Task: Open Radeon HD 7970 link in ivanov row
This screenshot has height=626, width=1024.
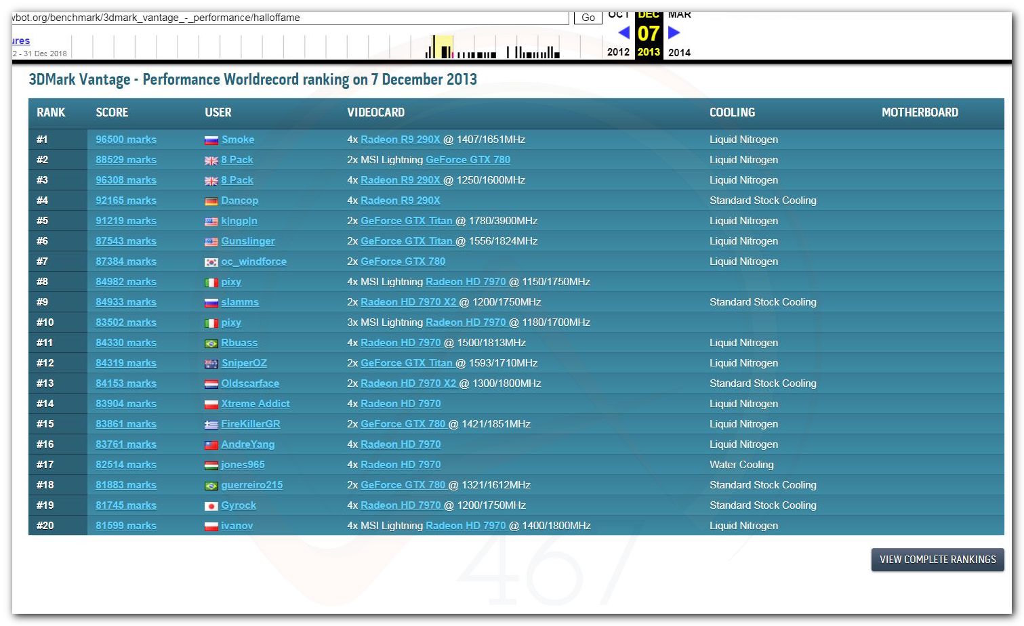Action: click(466, 526)
